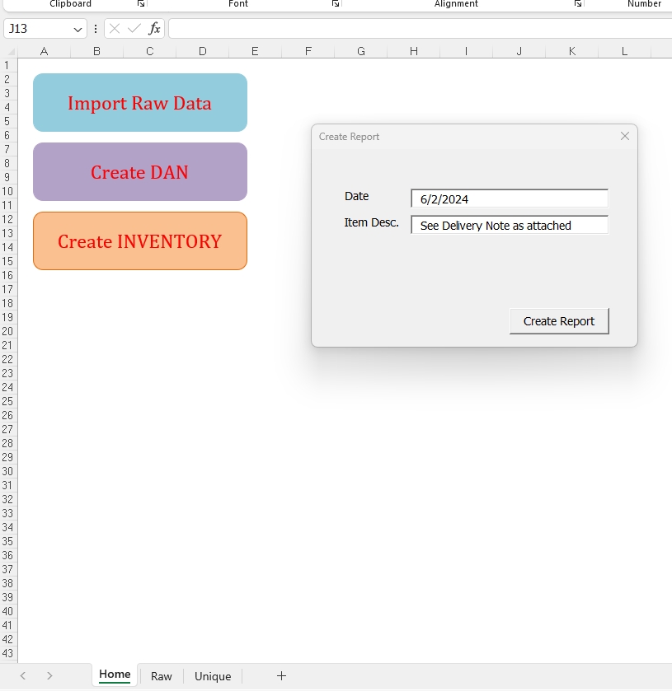This screenshot has height=691, width=672.
Task: Open the Insert Function dialog
Action: tap(153, 27)
